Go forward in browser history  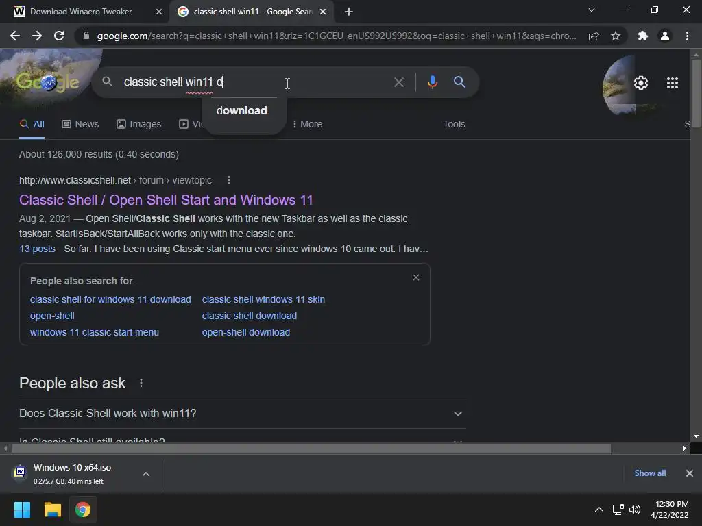pos(37,36)
